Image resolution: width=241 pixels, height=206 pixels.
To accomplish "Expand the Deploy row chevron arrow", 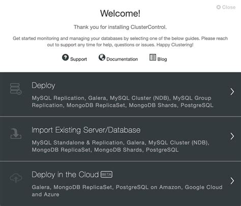I will click(232, 92).
